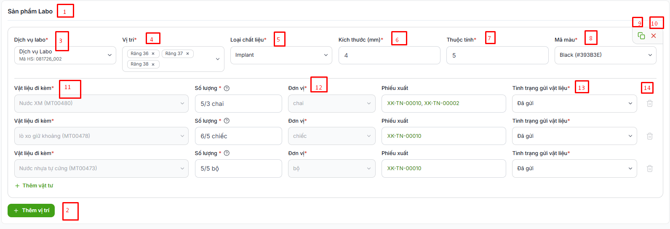Open the Dịch vụ labo dropdown
The image size is (670, 229).
click(x=65, y=55)
